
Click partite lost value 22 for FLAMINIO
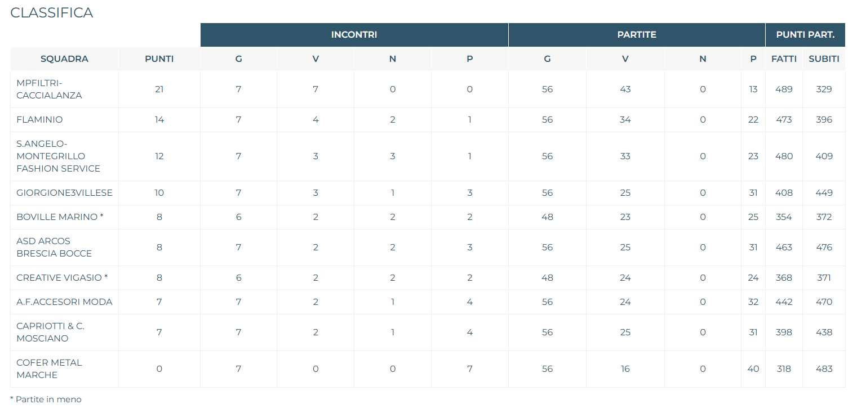[x=753, y=120]
